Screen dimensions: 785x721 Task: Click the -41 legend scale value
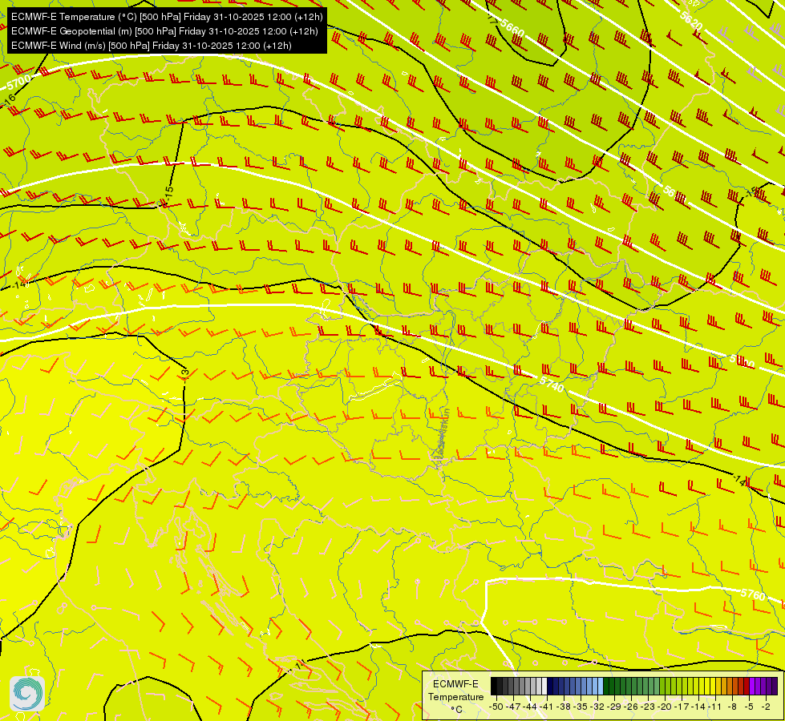(547, 707)
